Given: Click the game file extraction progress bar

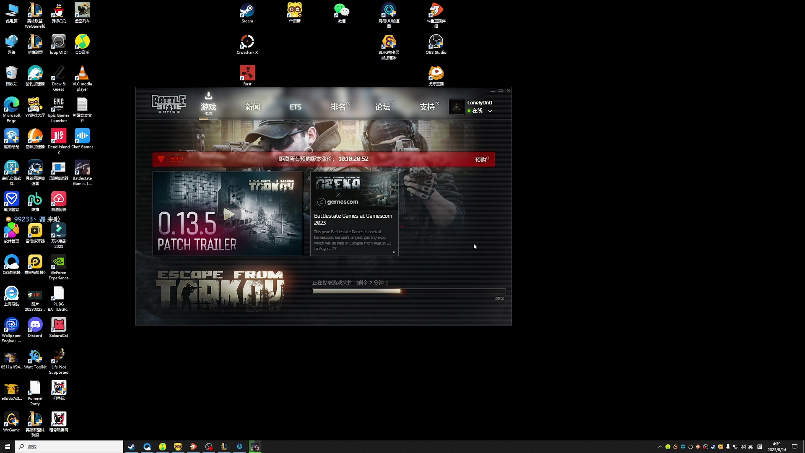Looking at the screenshot, I should pos(409,291).
